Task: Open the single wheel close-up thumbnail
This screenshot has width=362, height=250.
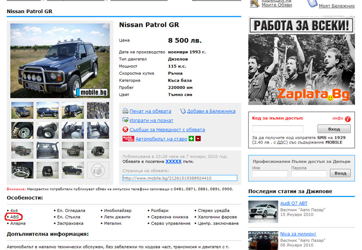Action: pyautogui.click(x=22, y=130)
